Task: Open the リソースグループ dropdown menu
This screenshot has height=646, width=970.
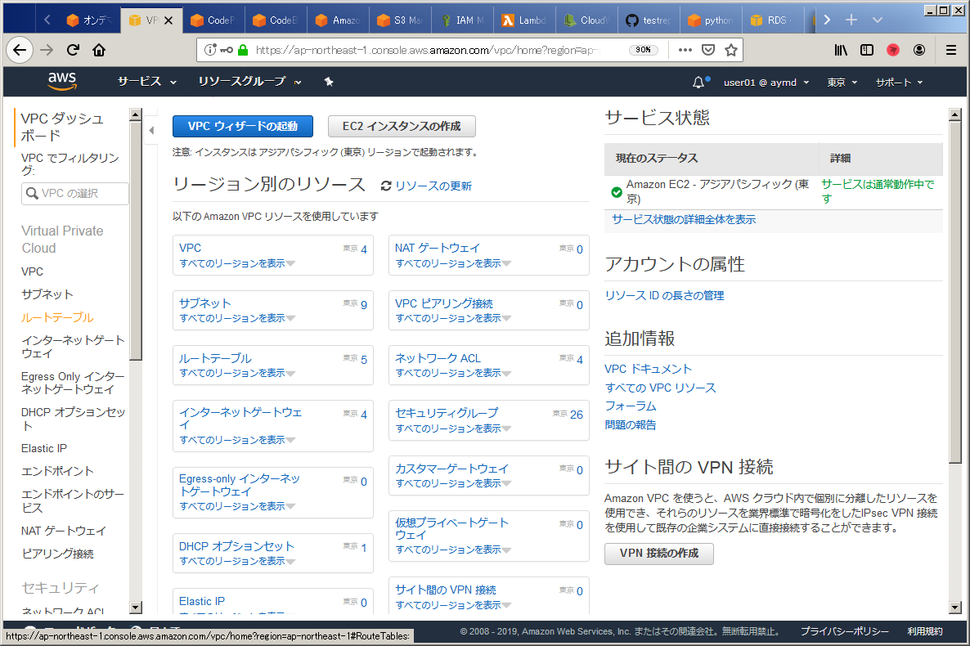Action: click(x=249, y=82)
